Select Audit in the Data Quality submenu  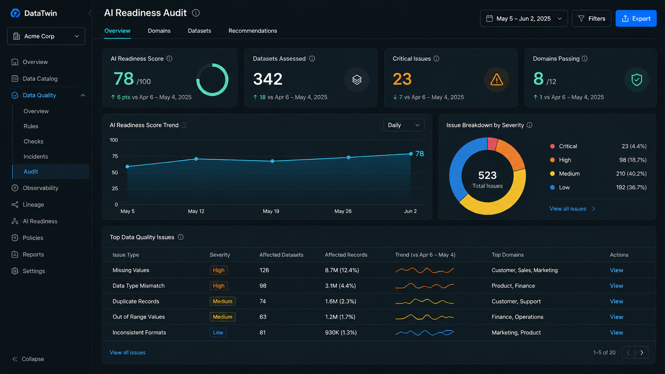51,172
